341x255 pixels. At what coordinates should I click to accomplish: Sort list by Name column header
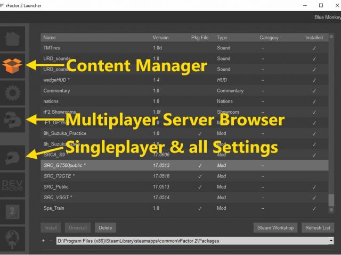50,38
